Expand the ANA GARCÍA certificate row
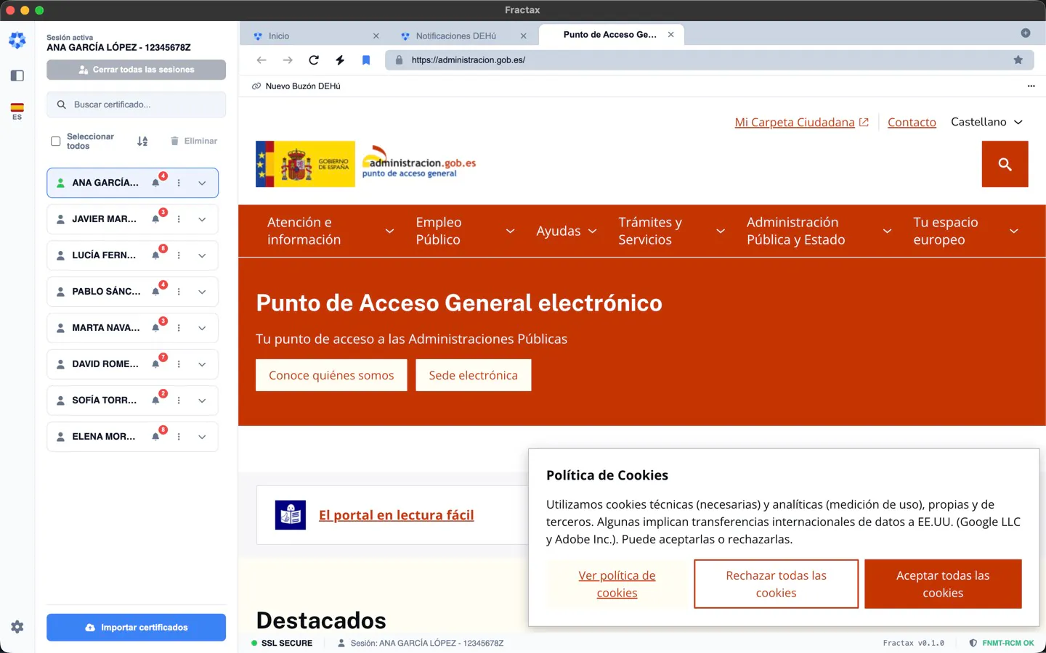Screen dimensions: 1046x653 click(x=202, y=183)
